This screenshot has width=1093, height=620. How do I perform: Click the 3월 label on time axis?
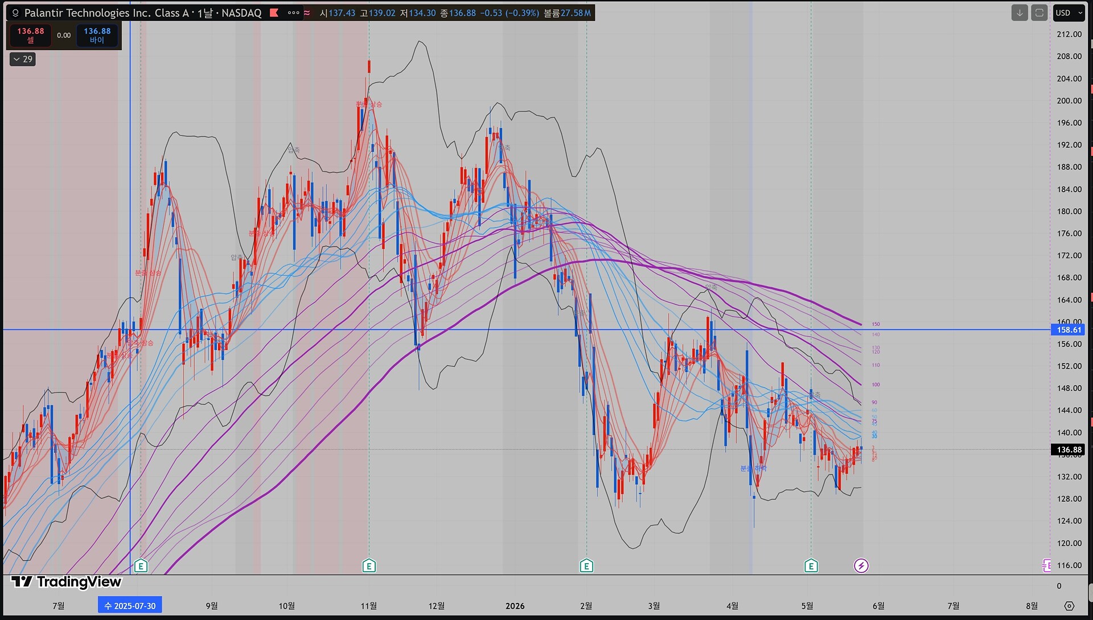[x=654, y=606]
